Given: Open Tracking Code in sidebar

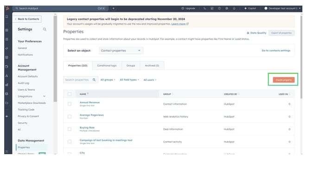Looking at the screenshot, I should (26, 110).
